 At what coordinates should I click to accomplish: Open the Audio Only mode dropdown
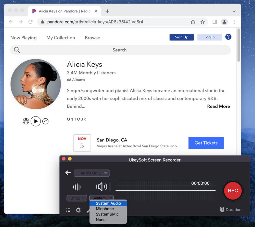pos(92,173)
